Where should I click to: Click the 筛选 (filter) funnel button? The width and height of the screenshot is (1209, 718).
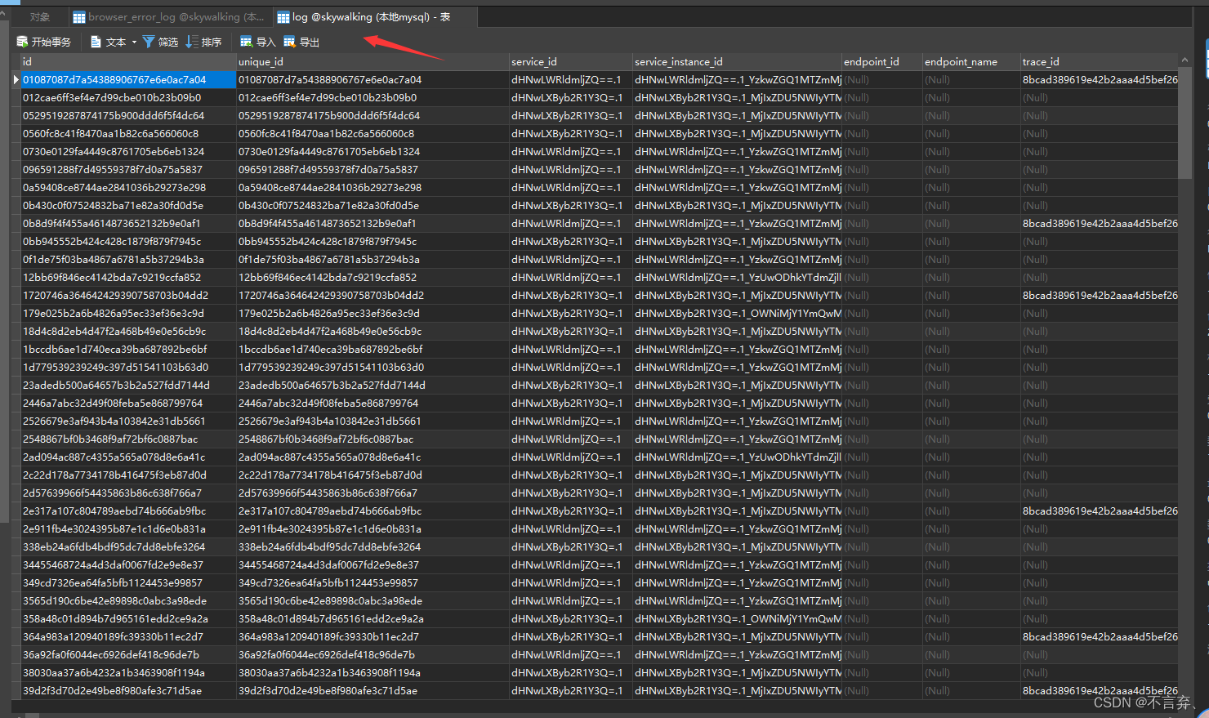point(160,42)
